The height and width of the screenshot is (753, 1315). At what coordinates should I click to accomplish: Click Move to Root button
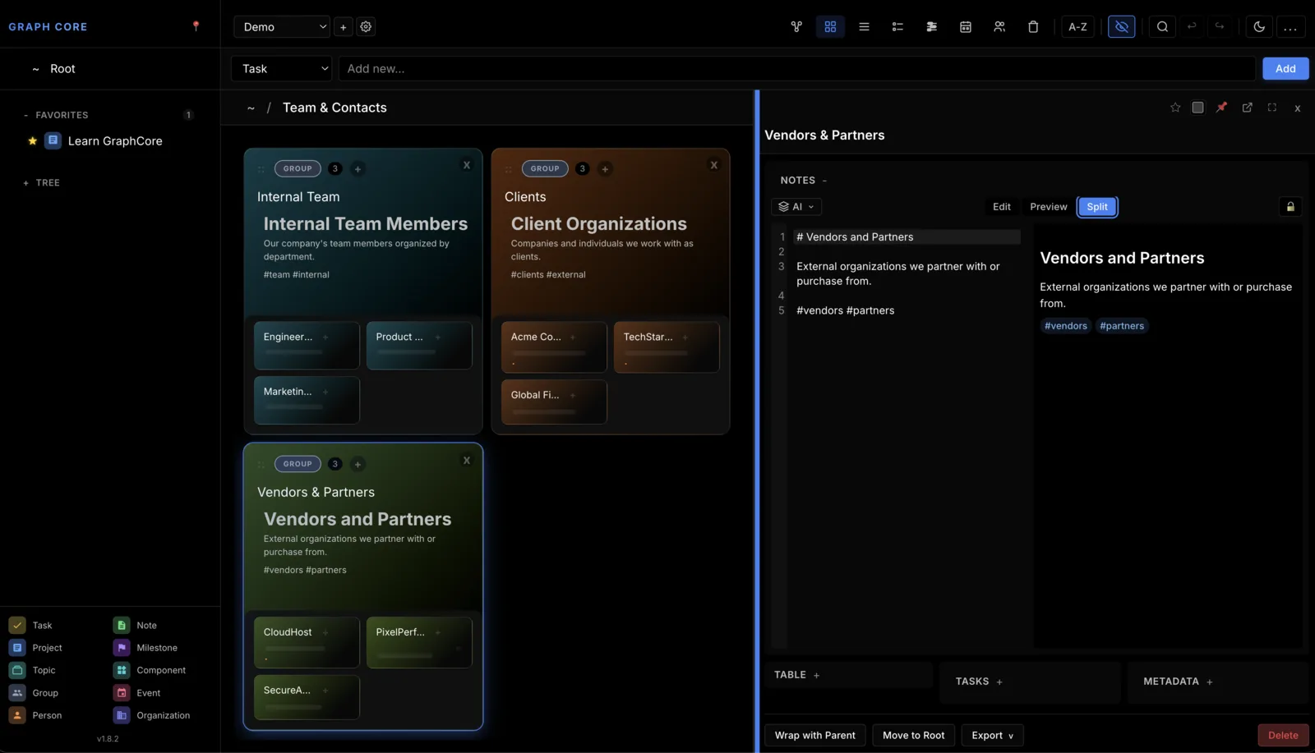tap(913, 735)
